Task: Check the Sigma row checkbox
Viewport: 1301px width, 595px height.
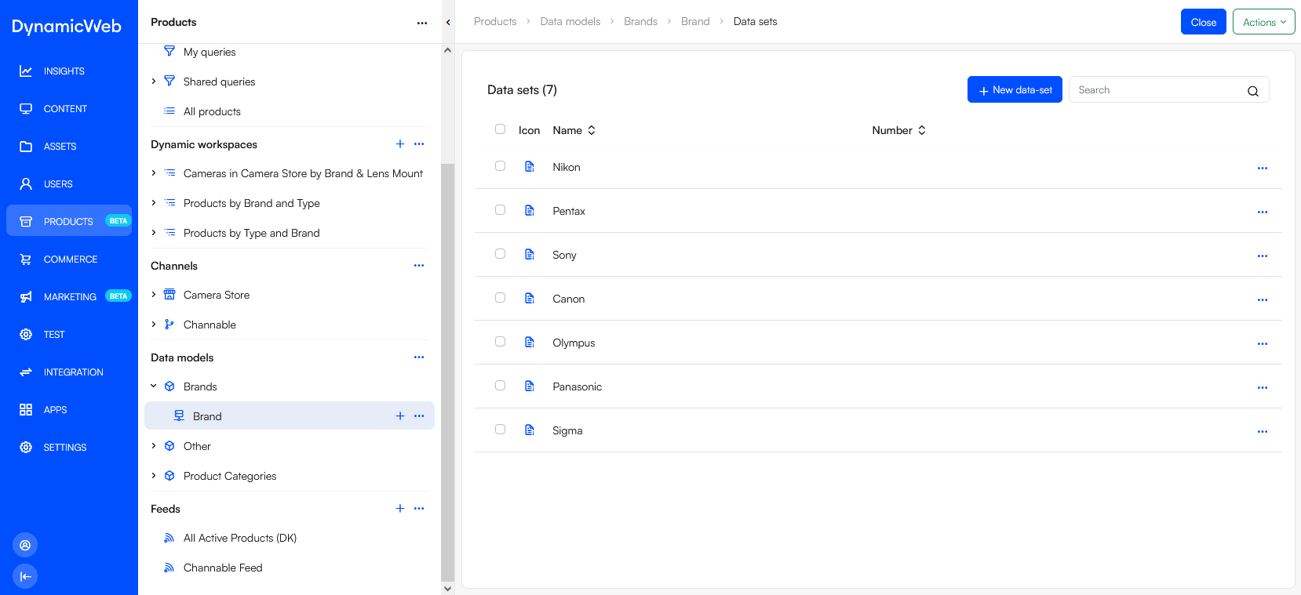Action: pyautogui.click(x=500, y=430)
